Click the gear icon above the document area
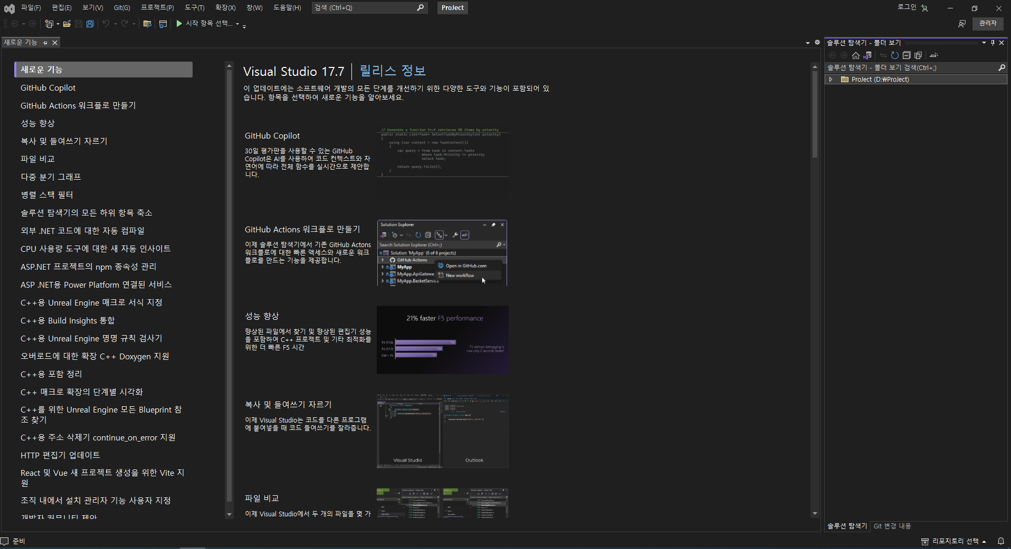 [817, 42]
